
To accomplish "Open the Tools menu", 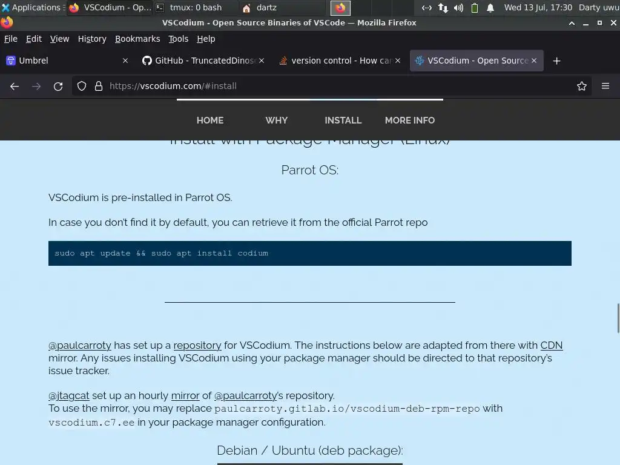I will pos(179,39).
